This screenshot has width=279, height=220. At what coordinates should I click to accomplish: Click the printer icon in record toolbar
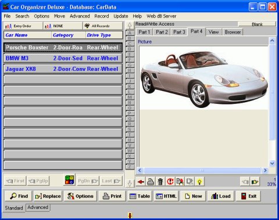pos(151,182)
